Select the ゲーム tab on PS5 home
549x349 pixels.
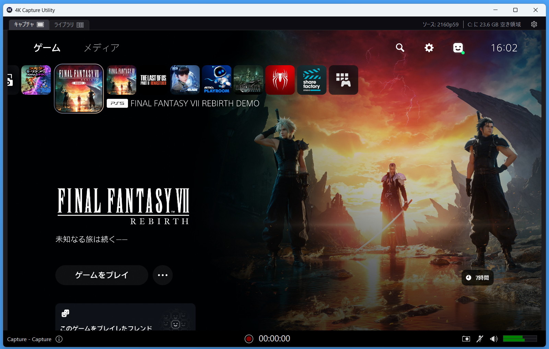point(47,48)
